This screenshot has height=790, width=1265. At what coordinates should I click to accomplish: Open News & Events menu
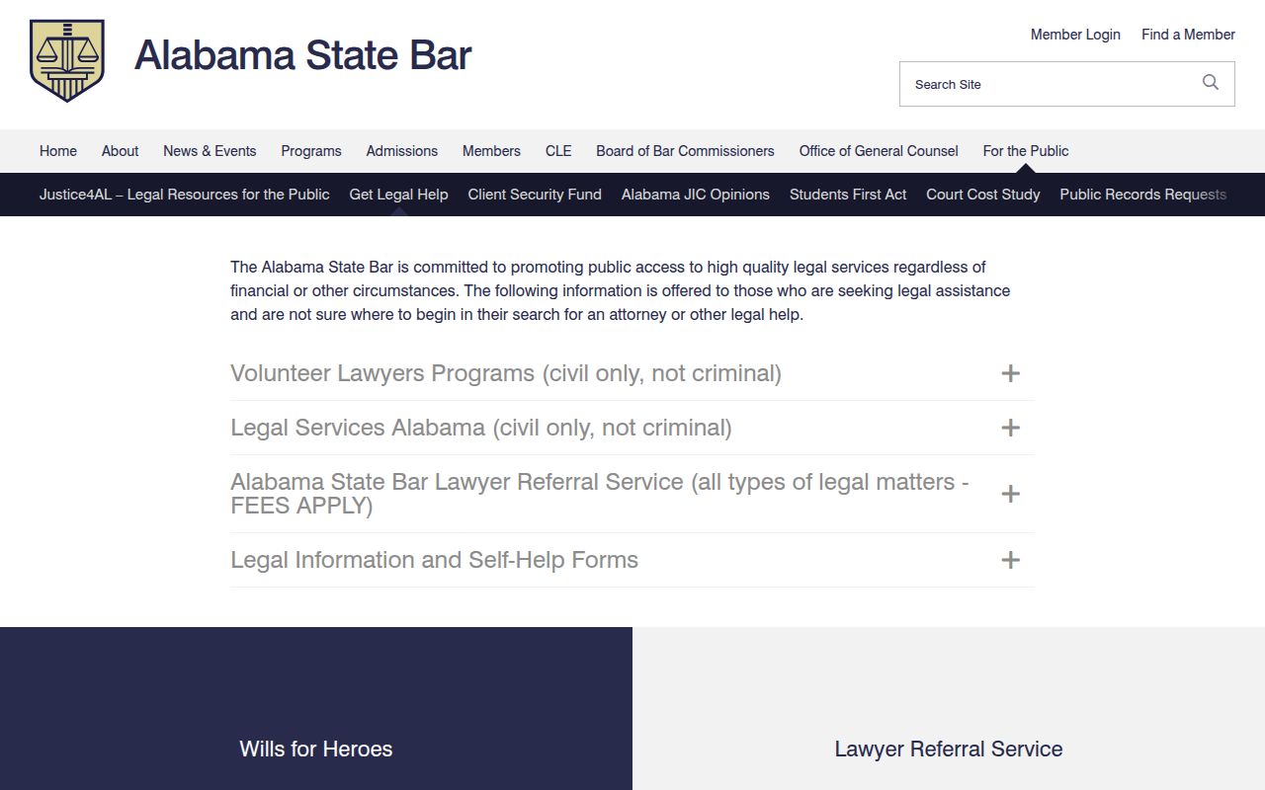click(x=210, y=151)
